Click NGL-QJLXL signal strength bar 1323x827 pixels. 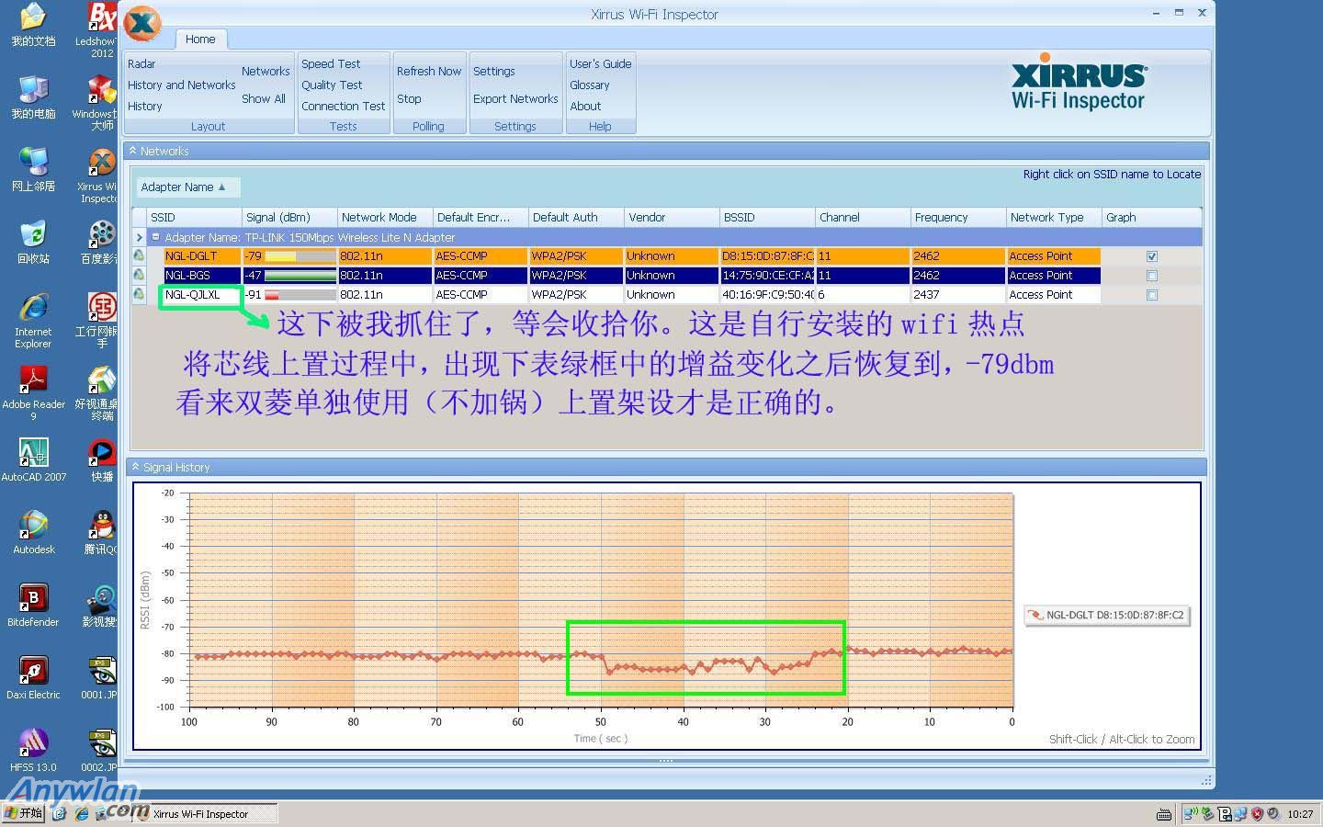(300, 295)
